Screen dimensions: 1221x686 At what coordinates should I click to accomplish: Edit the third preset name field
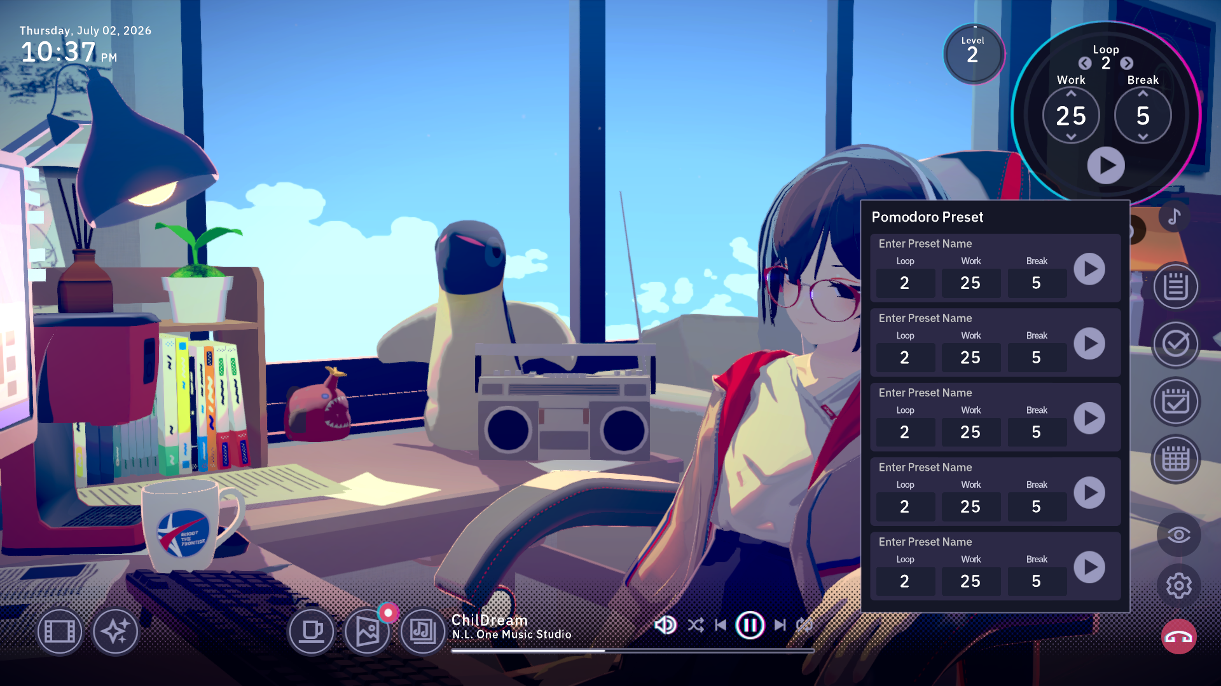click(x=925, y=393)
